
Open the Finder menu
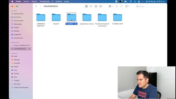[x=18, y=1]
